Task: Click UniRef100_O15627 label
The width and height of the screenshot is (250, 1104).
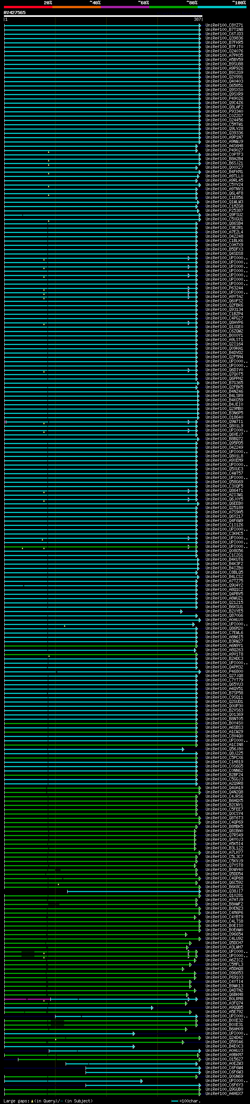Action: click(224, 1059)
